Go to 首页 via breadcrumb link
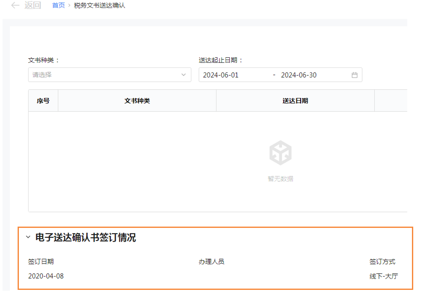The image size is (443, 297). click(58, 5)
